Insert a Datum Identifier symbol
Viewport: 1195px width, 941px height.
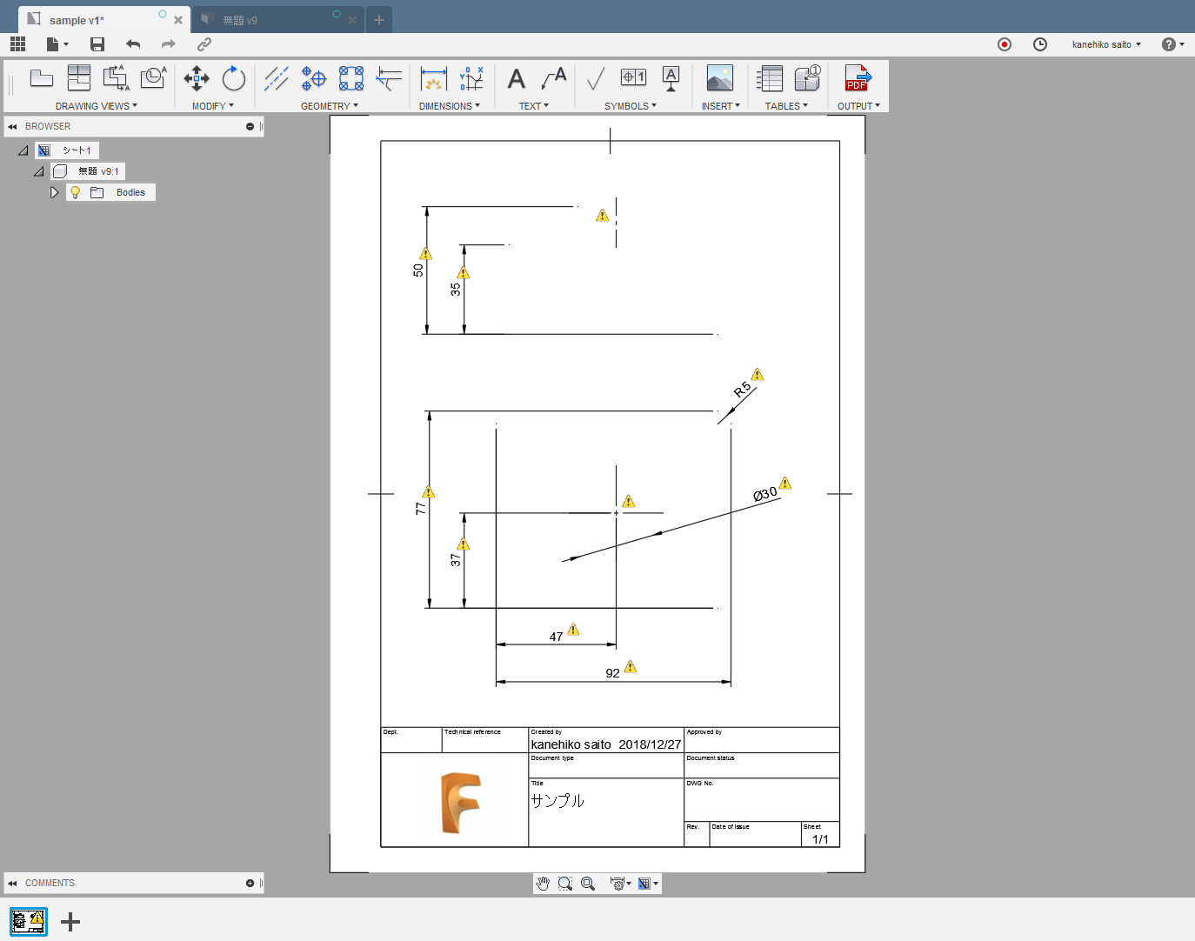671,78
